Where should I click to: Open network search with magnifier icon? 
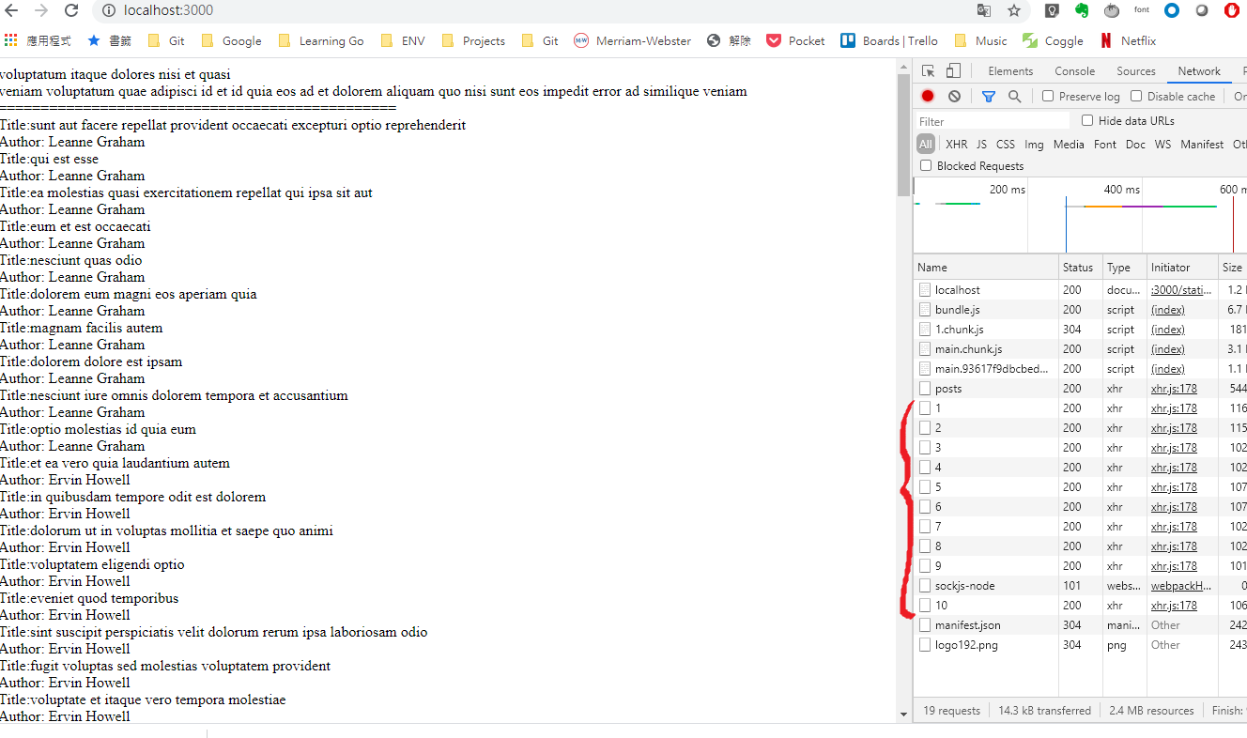point(1014,96)
